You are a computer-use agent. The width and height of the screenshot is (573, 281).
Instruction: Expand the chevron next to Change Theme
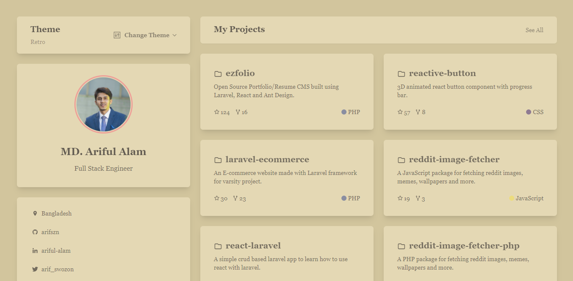click(x=174, y=35)
